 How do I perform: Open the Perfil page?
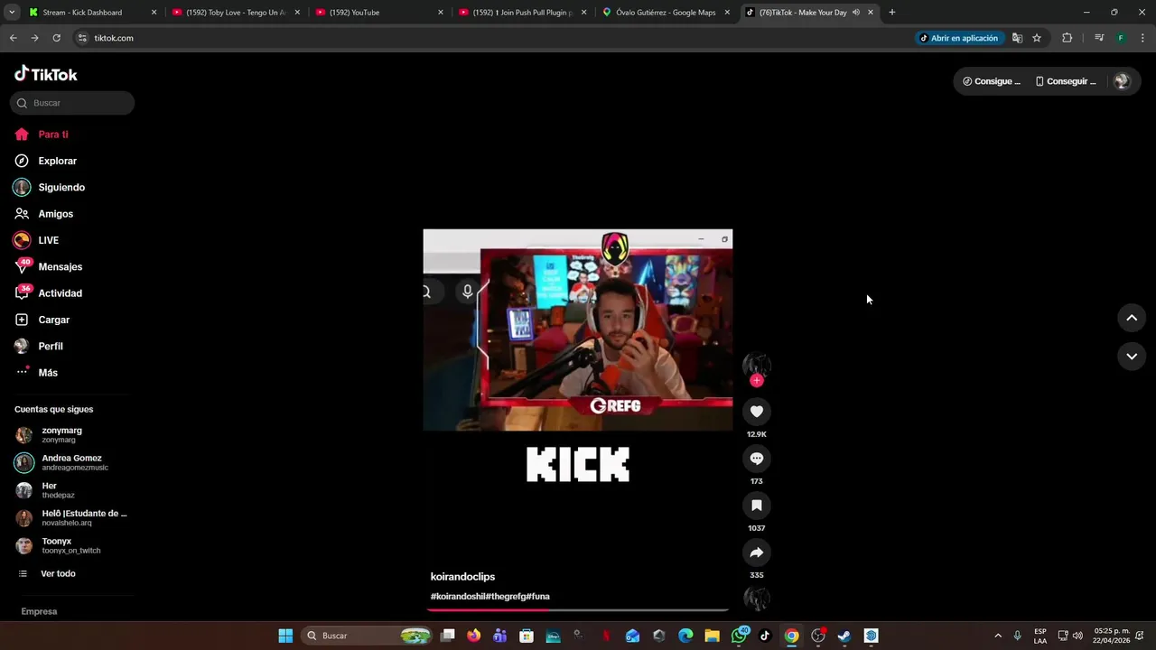pyautogui.click(x=39, y=347)
